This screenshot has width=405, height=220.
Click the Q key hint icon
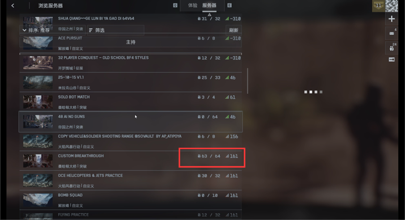pyautogui.click(x=175, y=6)
